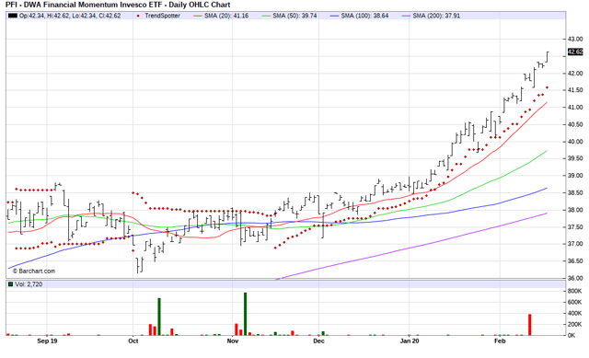
Task: Click the 42.00 price axis label
Action: [575, 74]
